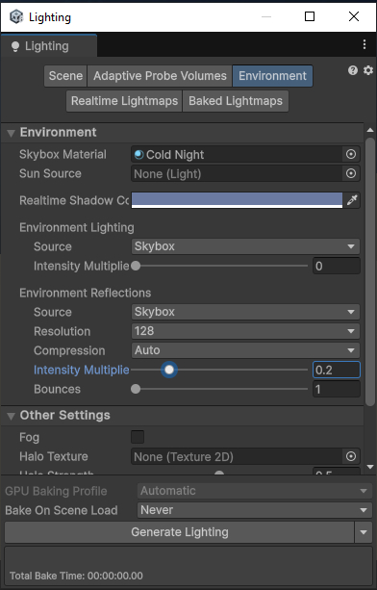
Task: Enable the Fog checkbox
Action: click(138, 437)
